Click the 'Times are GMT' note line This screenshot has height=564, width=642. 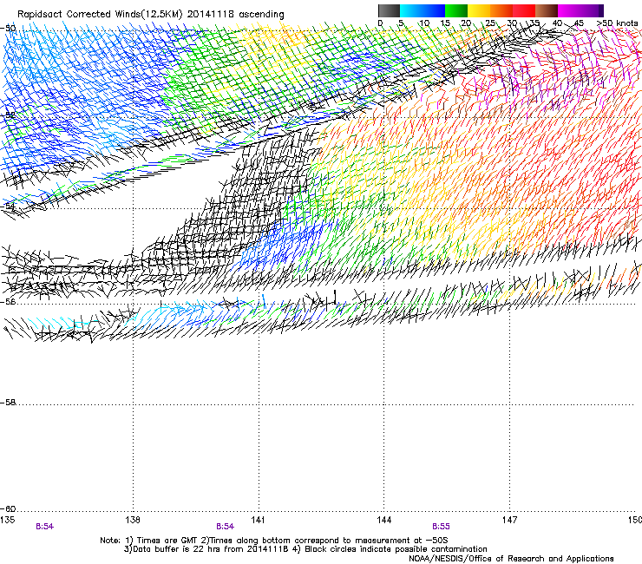pyautogui.click(x=273, y=541)
